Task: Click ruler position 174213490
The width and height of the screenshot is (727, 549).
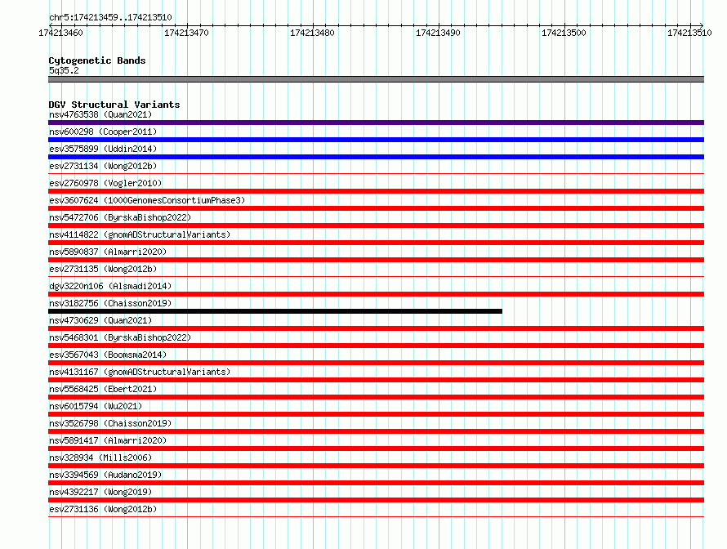Action: [x=438, y=33]
